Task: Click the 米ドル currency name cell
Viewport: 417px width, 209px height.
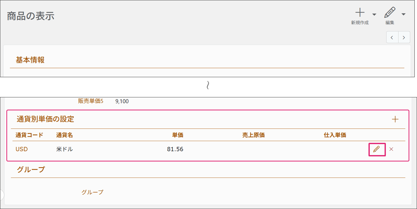Action: 64,149
